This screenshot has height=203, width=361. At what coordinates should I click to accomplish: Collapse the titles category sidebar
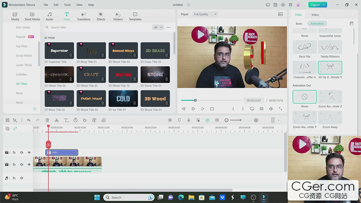35,109
